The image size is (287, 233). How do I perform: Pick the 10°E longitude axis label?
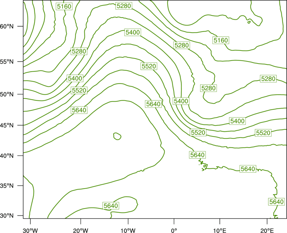coord(220,230)
